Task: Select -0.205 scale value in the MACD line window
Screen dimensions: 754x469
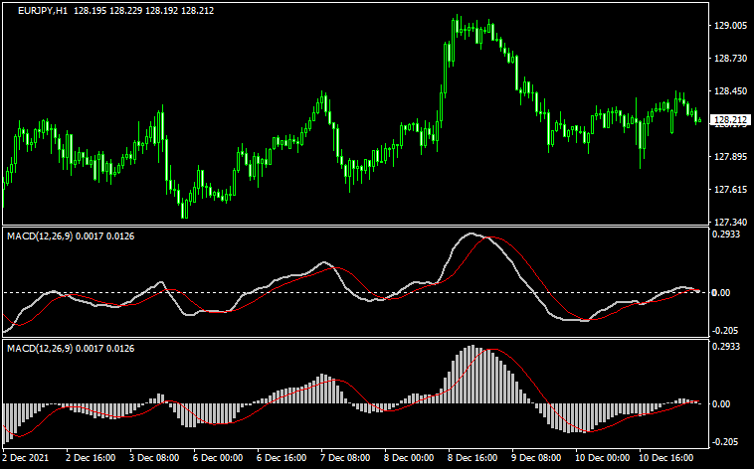Action: (x=725, y=330)
